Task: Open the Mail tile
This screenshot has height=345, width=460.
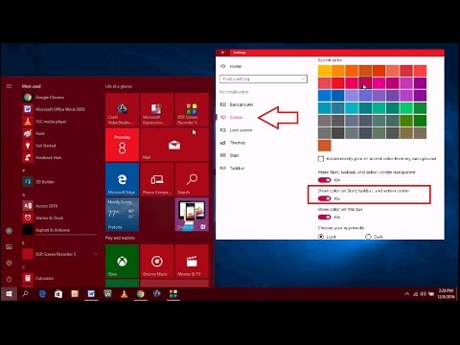Action: (x=174, y=145)
